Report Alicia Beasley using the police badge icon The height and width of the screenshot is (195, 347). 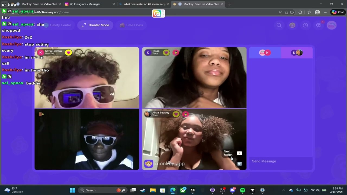185,114
